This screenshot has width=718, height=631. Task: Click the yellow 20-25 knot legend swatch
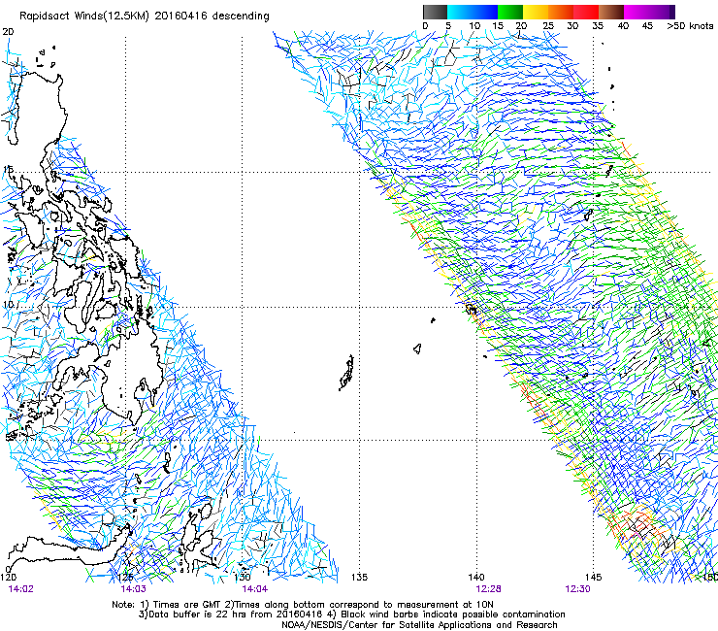tap(536, 12)
